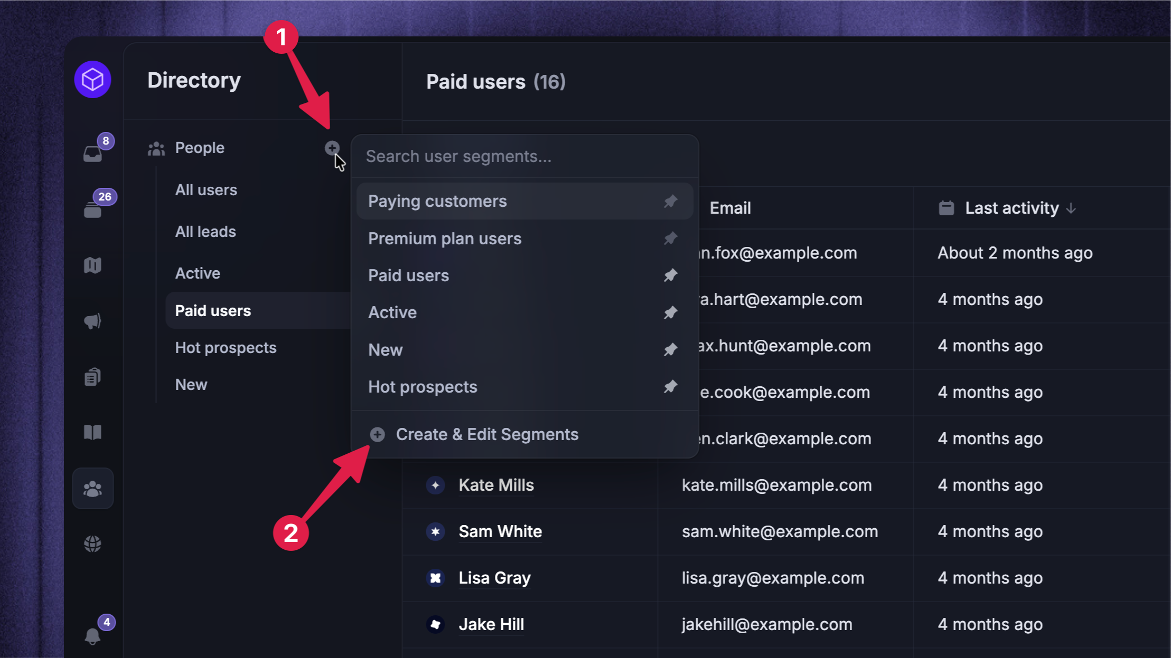The image size is (1171, 658).
Task: Click the Paid users (16) page title
Action: pyautogui.click(x=496, y=82)
